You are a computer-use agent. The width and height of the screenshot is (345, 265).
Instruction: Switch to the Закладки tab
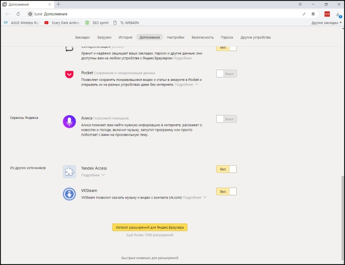point(82,37)
